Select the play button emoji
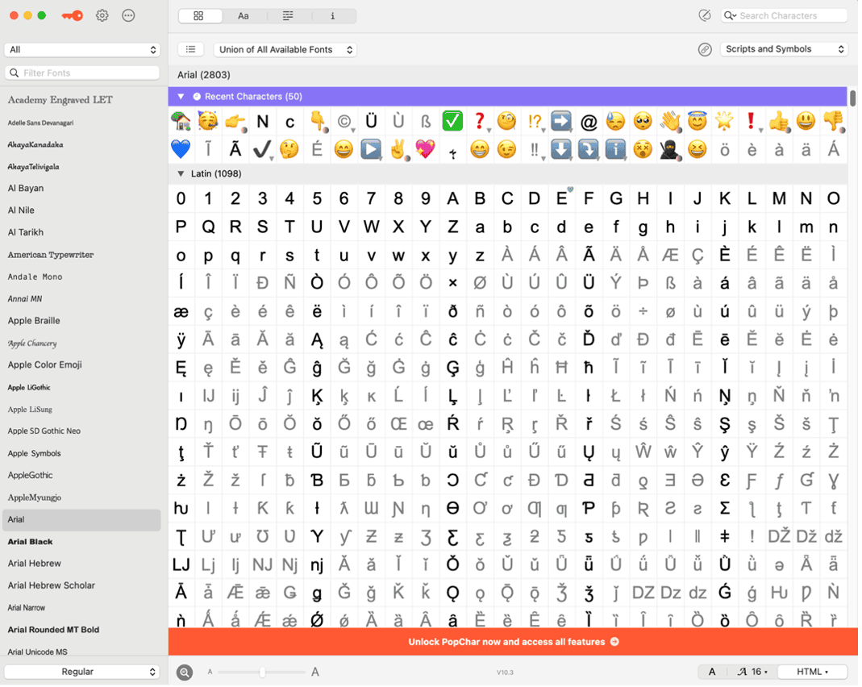Screen dimensions: 862x687 pos(371,149)
